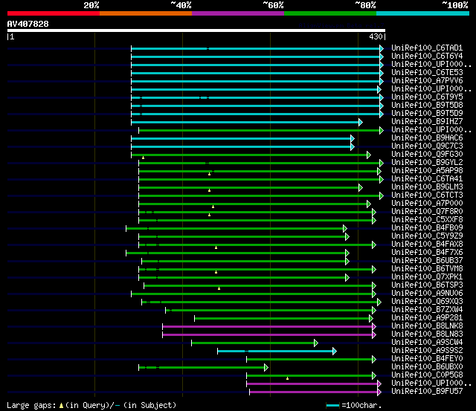Select the UniRef100_C0P5G8 label
The width and height of the screenshot is (476, 411).
point(427,375)
